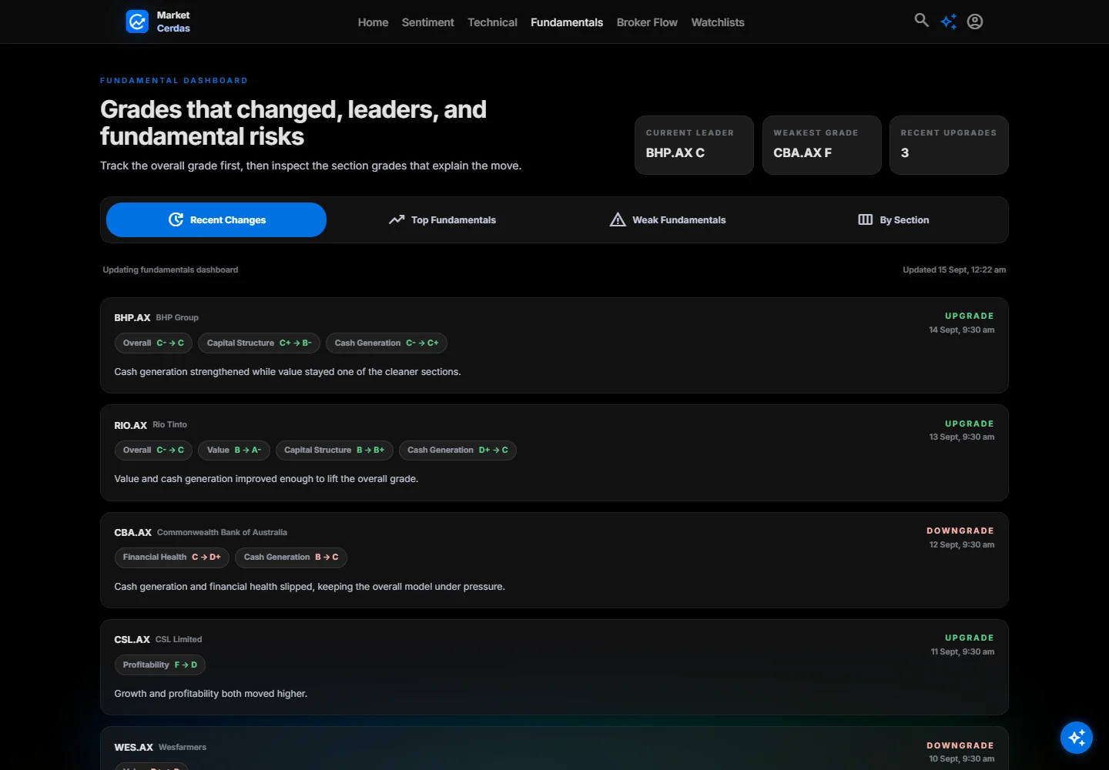Open the BHP.AX ticker link
Image resolution: width=1109 pixels, height=770 pixels.
tap(132, 317)
